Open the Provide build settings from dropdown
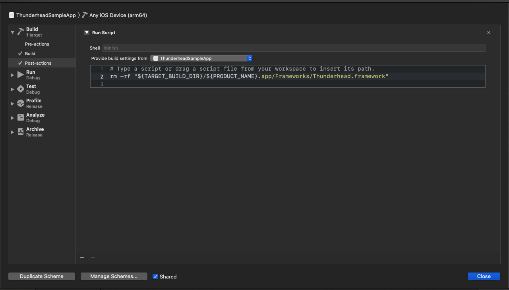 point(201,58)
